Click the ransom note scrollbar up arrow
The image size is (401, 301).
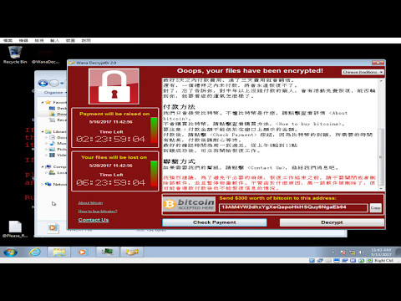pyautogui.click(x=381, y=81)
